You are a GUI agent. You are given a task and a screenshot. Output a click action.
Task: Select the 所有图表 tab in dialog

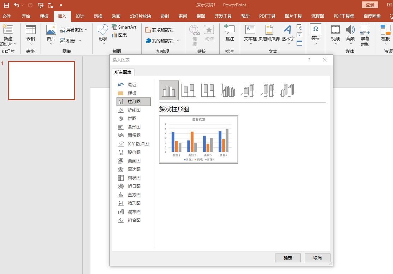tap(123, 72)
